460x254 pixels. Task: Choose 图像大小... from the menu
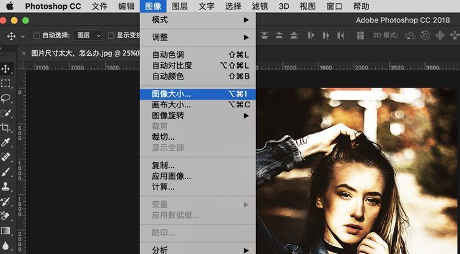198,94
